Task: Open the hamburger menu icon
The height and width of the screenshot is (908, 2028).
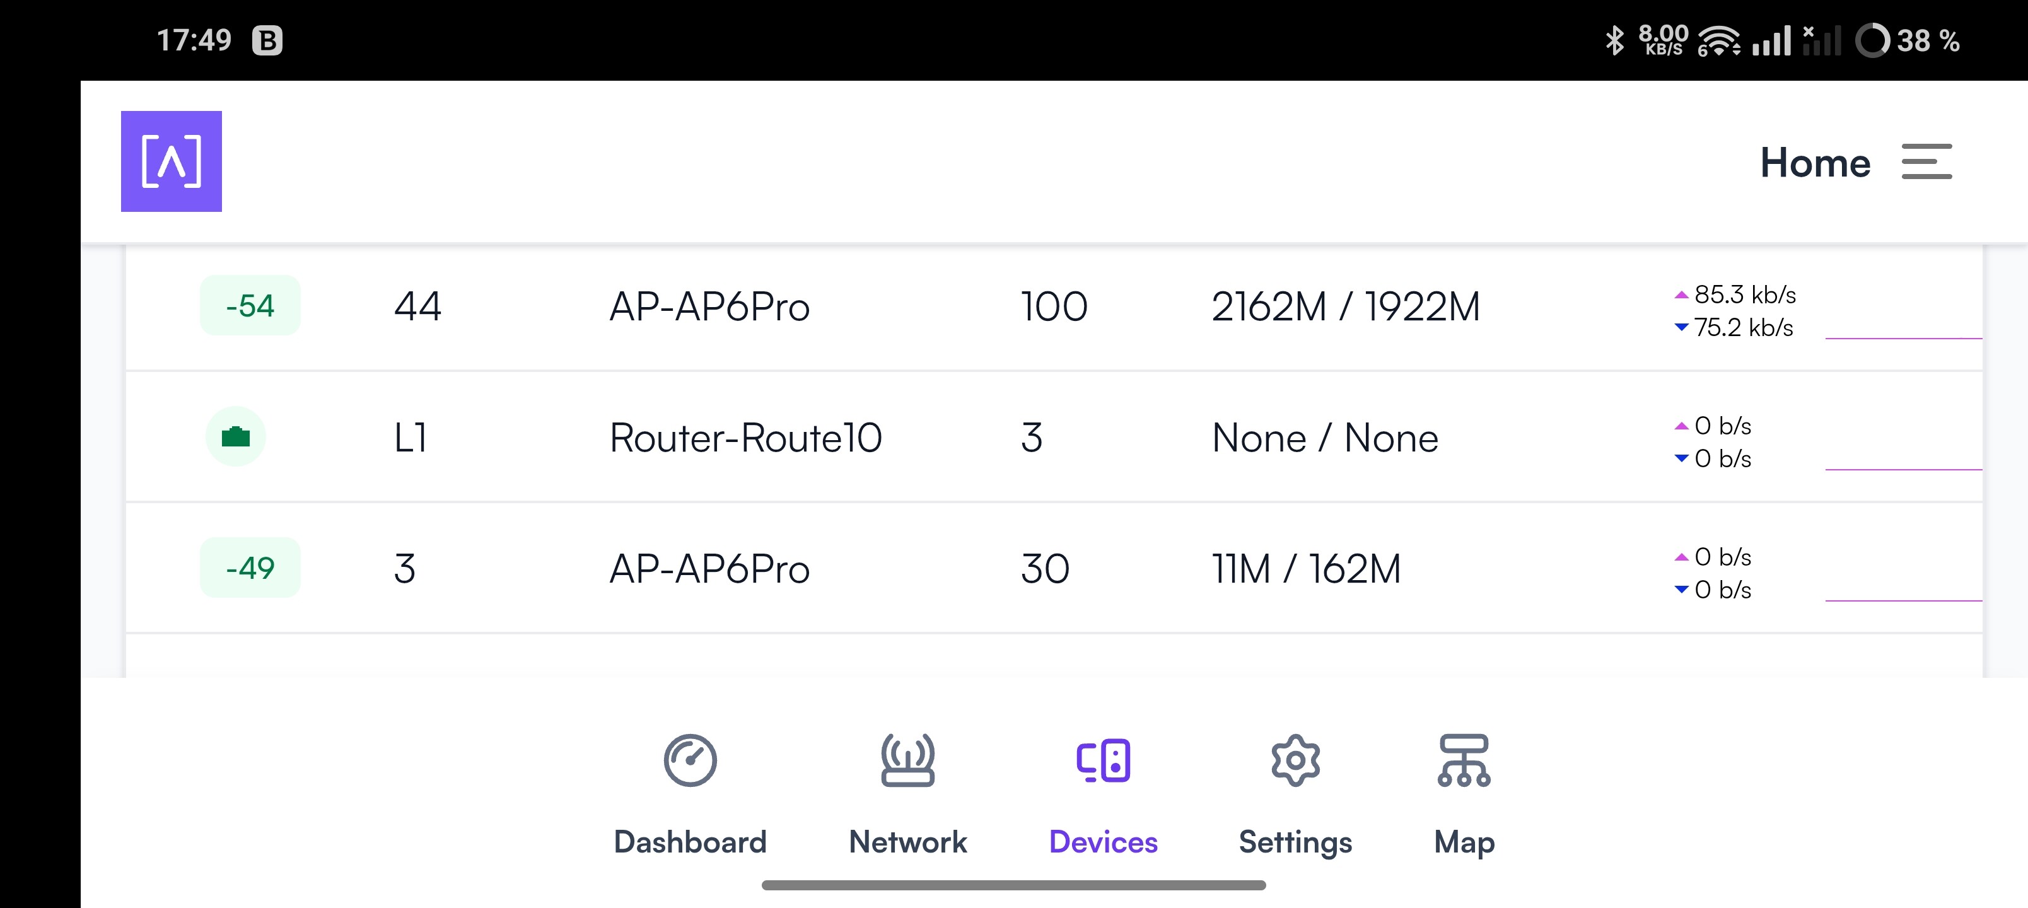Action: coord(1926,161)
